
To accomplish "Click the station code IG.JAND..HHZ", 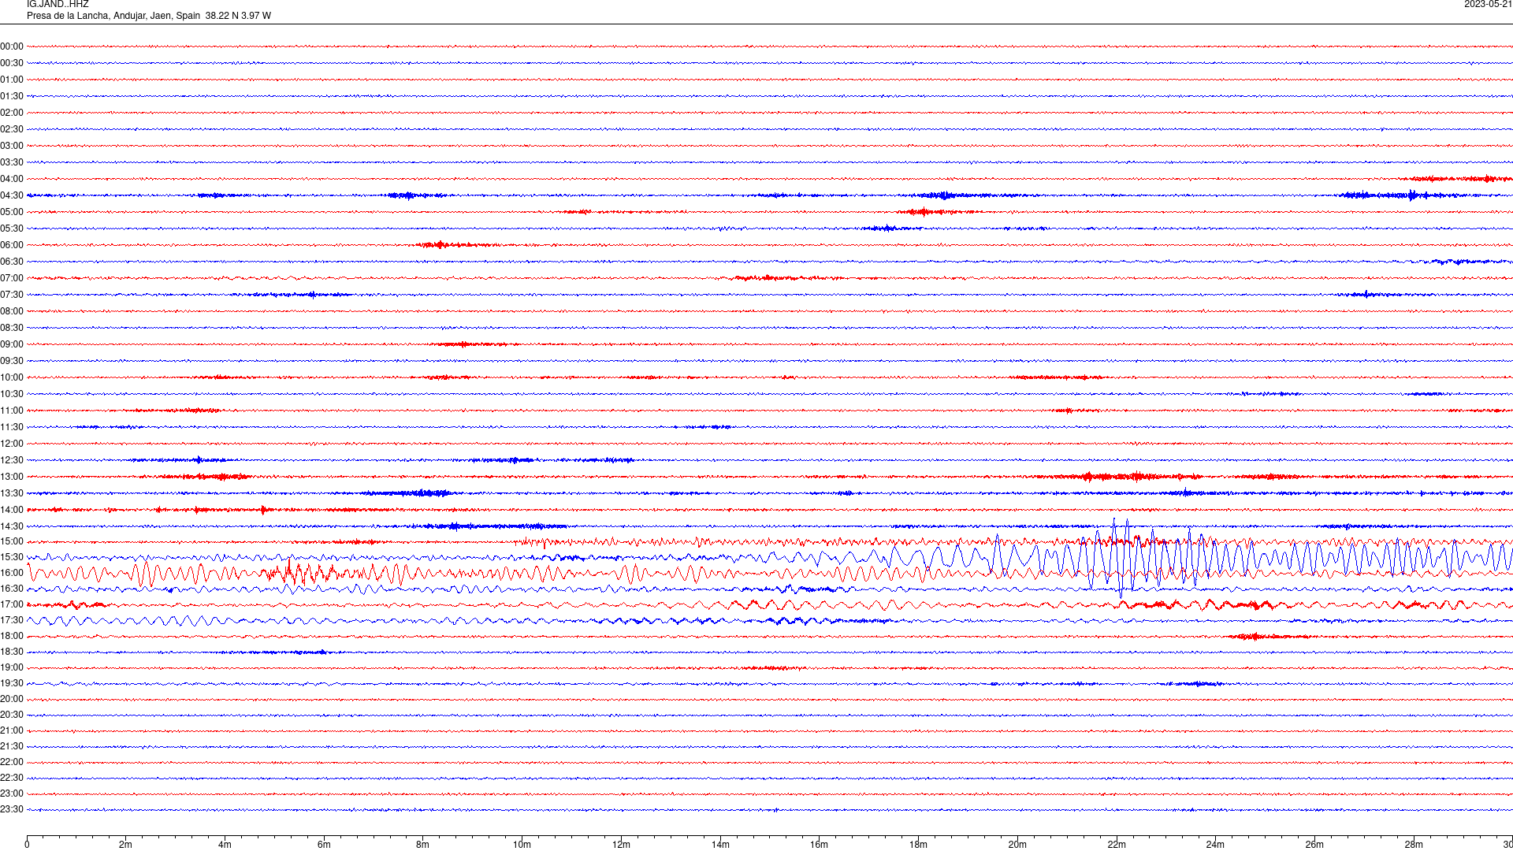I will (x=58, y=5).
